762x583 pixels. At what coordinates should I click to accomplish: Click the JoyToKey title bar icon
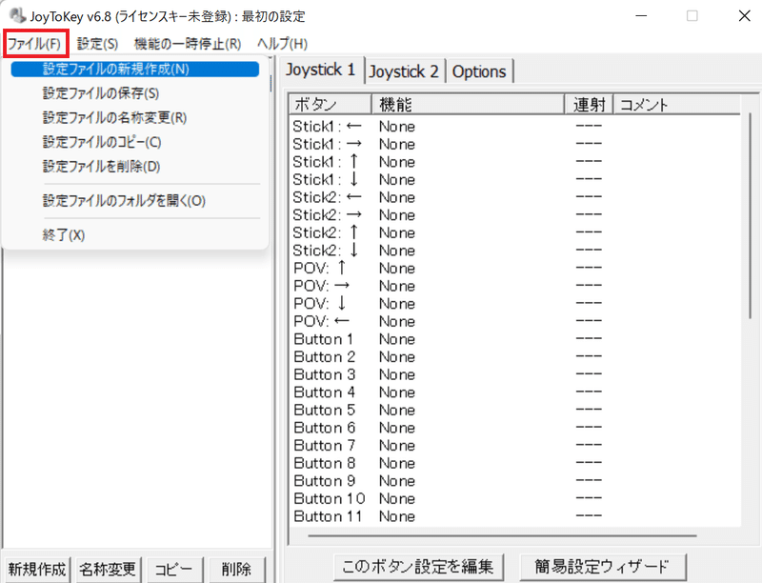(18, 15)
